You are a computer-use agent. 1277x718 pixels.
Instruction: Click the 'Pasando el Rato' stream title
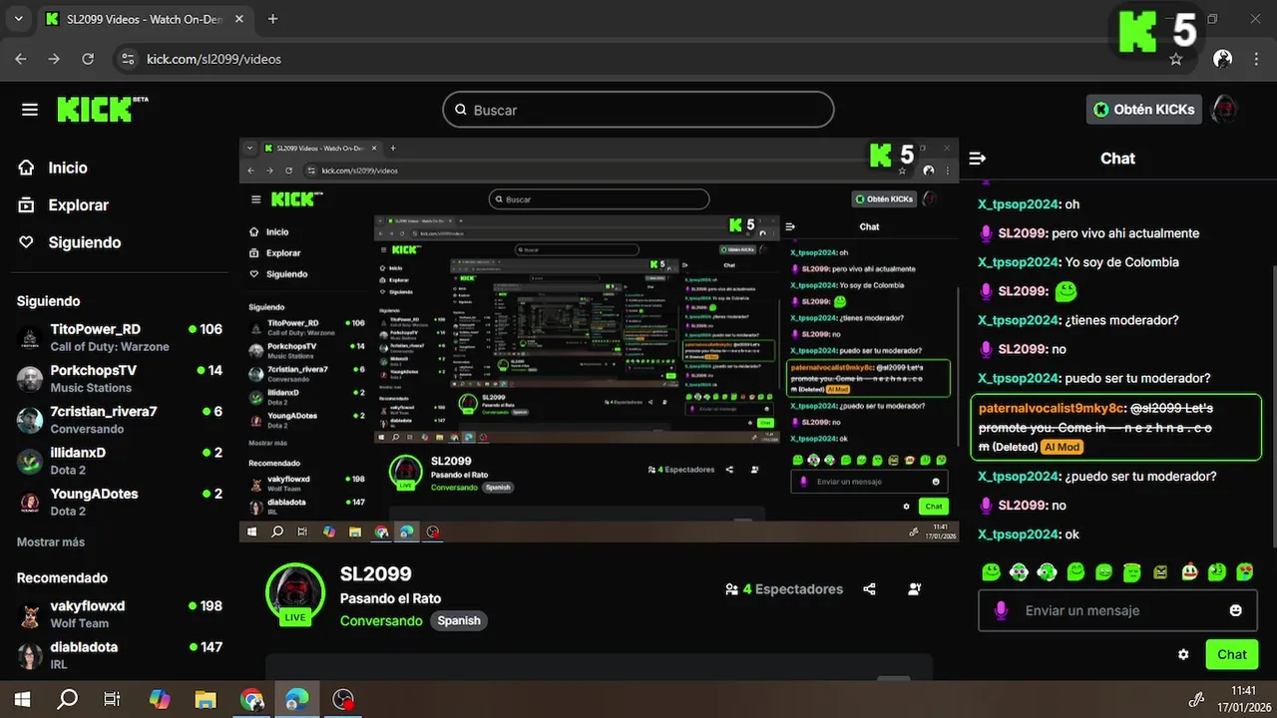pyautogui.click(x=390, y=598)
